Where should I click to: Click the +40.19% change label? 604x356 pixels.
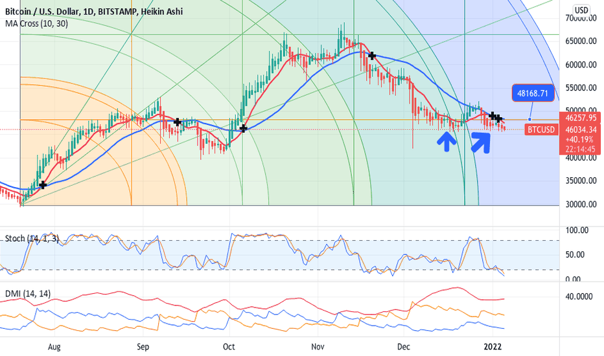(x=581, y=139)
